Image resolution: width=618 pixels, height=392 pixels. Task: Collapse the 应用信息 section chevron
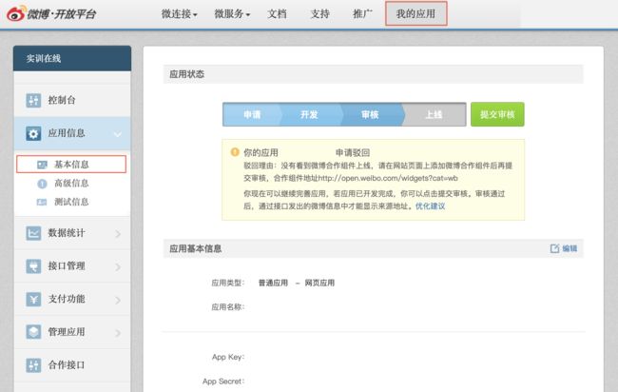click(x=118, y=134)
